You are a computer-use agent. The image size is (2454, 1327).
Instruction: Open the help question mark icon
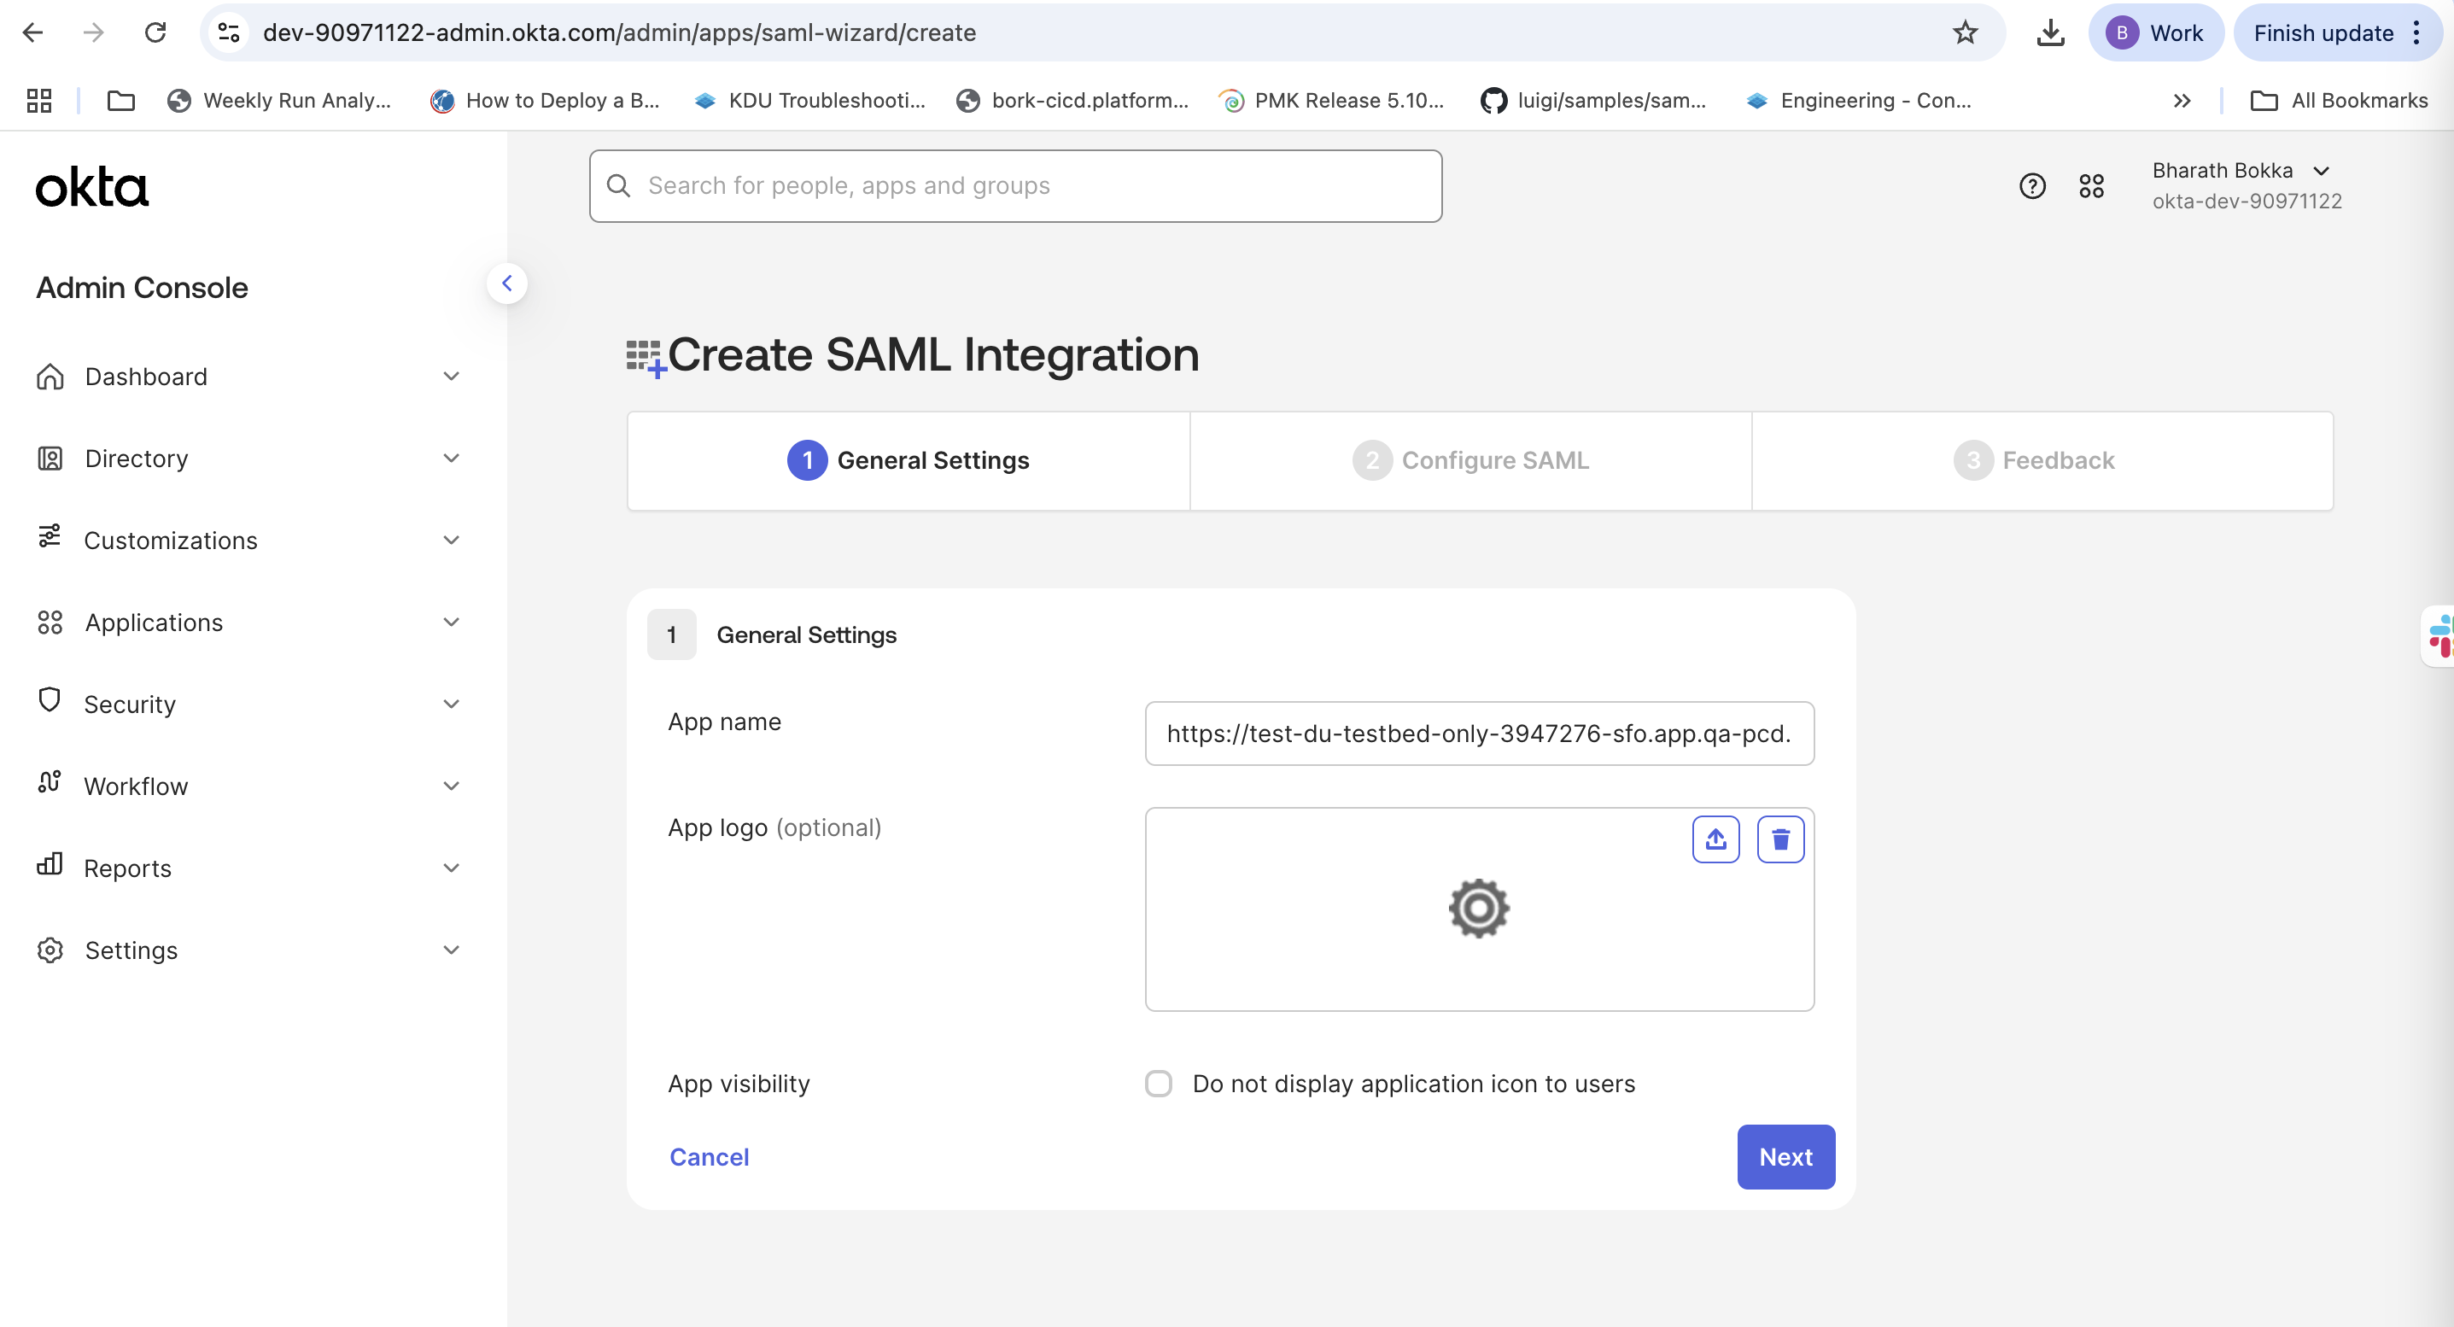point(2031,186)
